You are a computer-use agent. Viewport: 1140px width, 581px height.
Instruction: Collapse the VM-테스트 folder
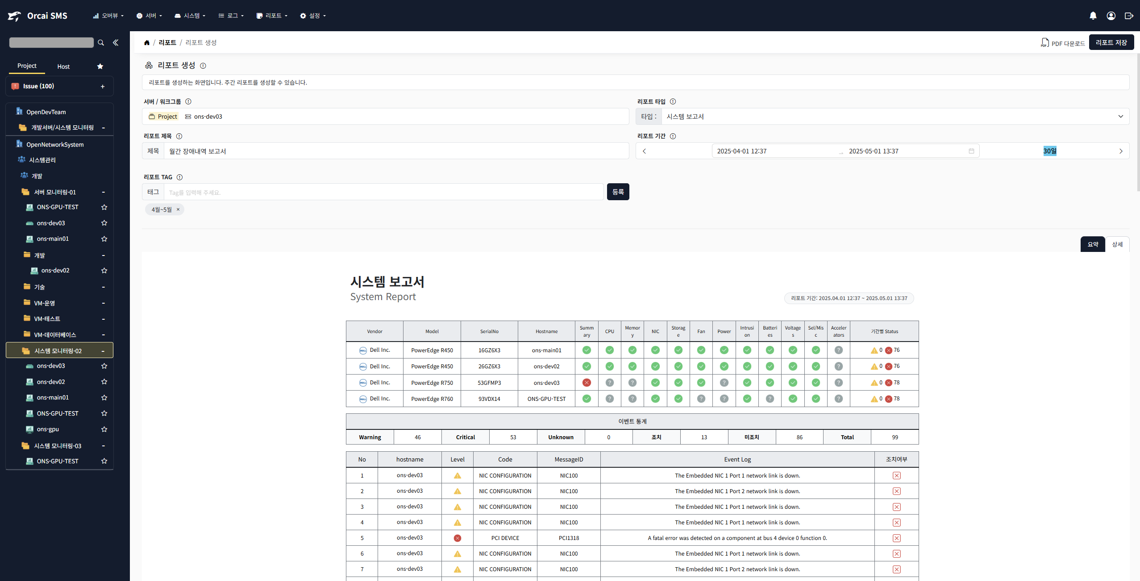pos(103,319)
